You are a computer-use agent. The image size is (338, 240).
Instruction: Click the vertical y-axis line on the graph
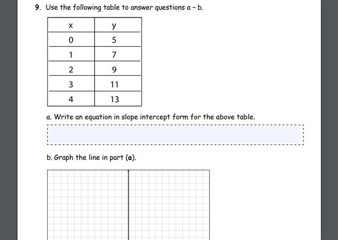pyautogui.click(x=128, y=205)
